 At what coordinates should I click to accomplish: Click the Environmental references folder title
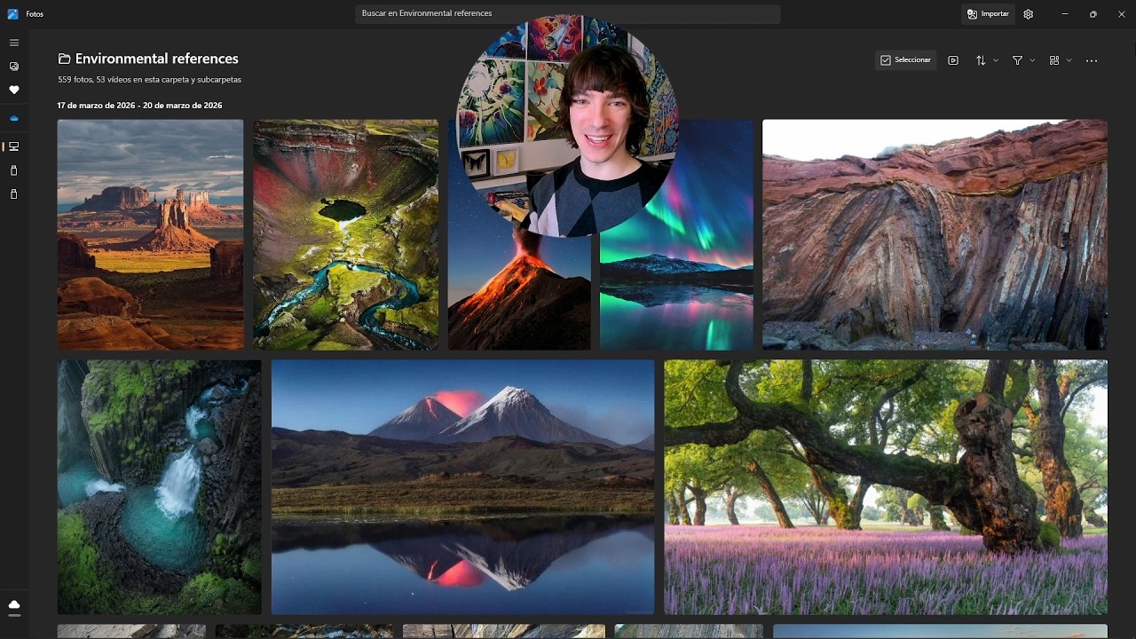click(157, 59)
